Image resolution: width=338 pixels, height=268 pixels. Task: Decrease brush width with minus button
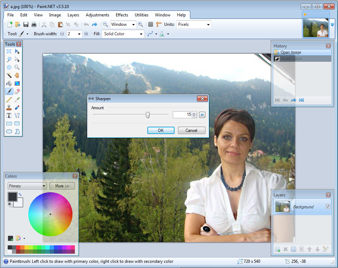(62, 34)
